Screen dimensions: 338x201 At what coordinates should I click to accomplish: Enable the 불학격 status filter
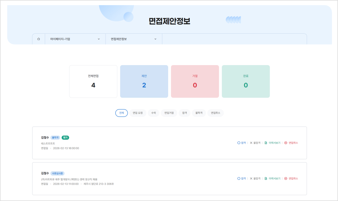(x=199, y=113)
